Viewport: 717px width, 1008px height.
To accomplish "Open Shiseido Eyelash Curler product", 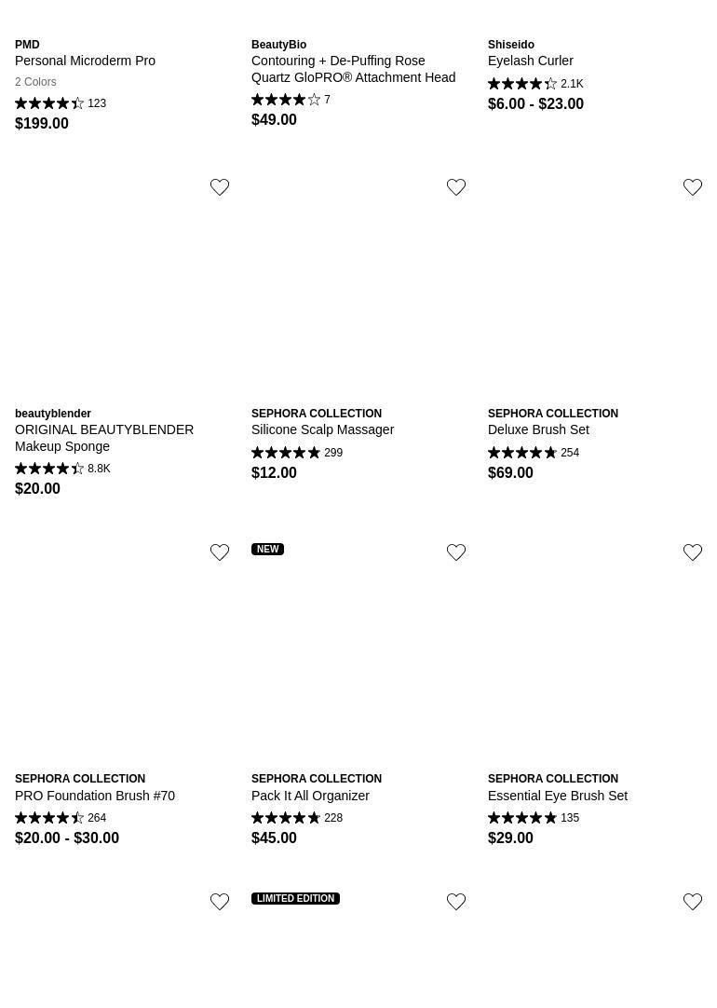I will click(530, 61).
